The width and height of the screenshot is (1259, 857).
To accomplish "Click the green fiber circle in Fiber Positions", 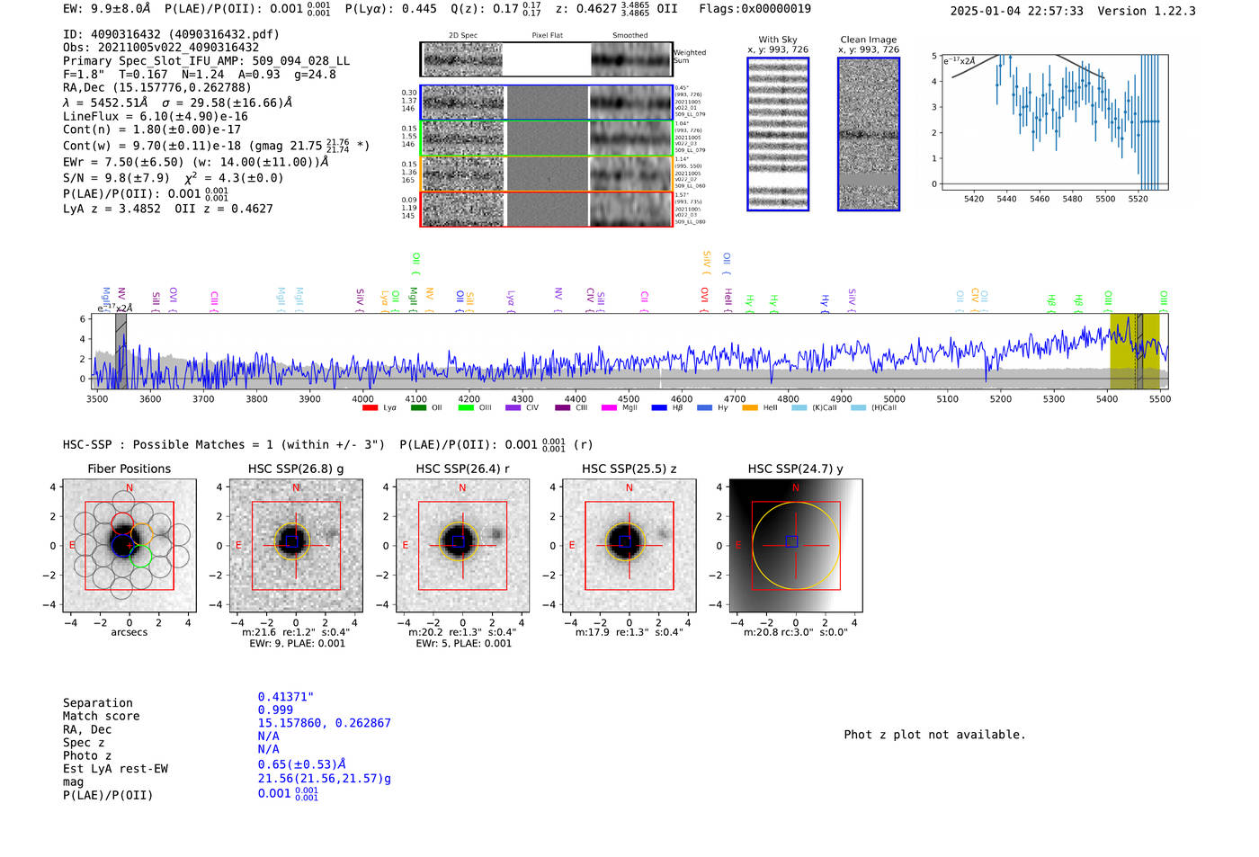I will pyautogui.click(x=141, y=557).
